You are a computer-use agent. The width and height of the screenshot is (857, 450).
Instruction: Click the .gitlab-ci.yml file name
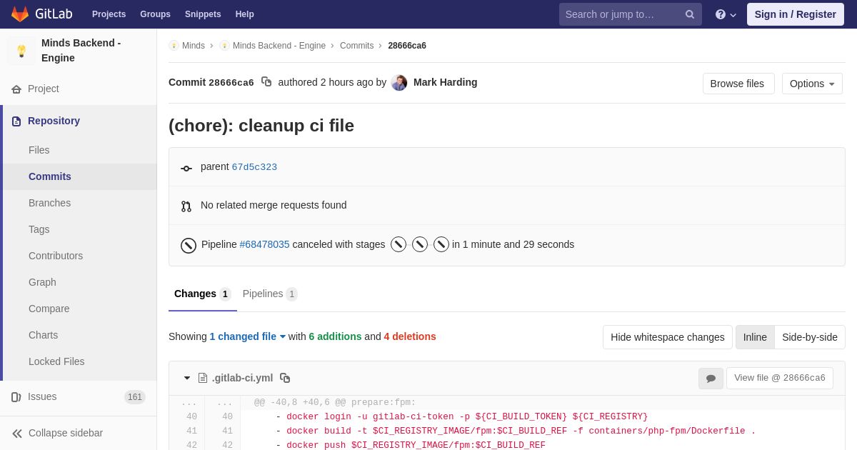point(243,378)
